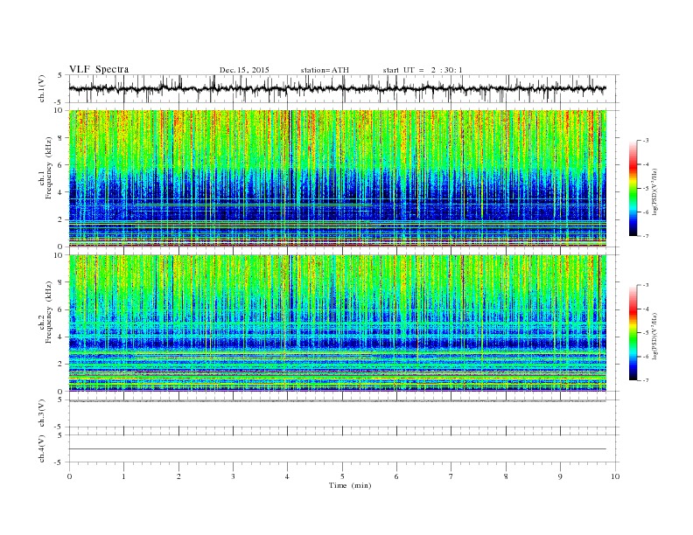Click the ch.1 PSD color scale bar
The width and height of the screenshot is (693, 535).
(633, 188)
